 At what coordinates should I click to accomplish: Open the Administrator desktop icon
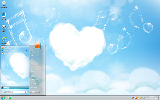pyautogui.click(x=4, y=4)
